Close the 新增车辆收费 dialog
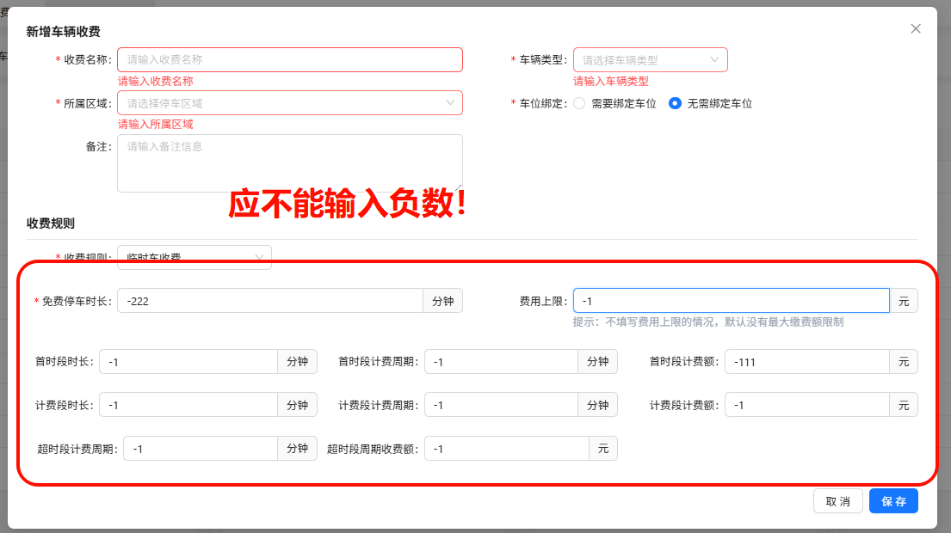Viewport: 951px width, 533px height. point(915,28)
